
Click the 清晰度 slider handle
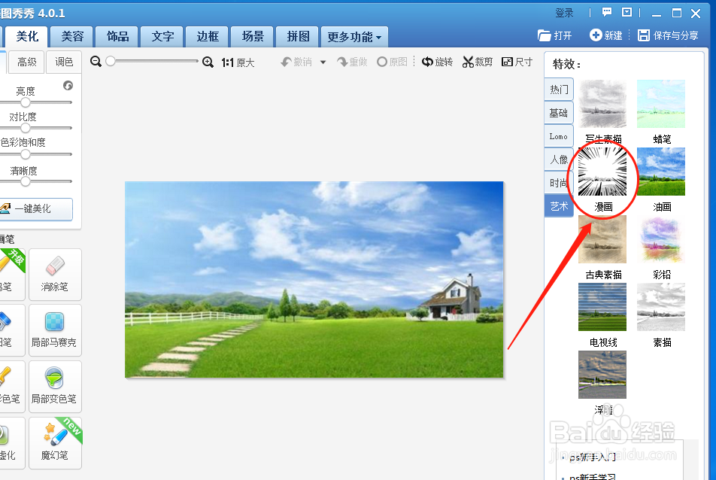click(x=26, y=181)
